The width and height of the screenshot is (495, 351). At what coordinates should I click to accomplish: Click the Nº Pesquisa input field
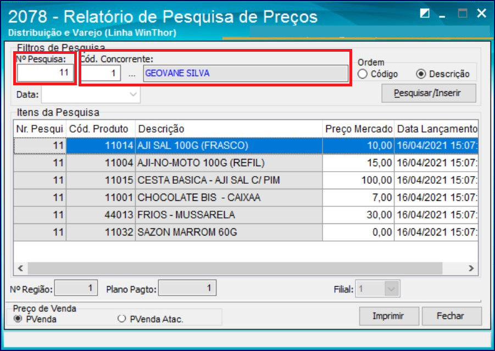point(45,73)
